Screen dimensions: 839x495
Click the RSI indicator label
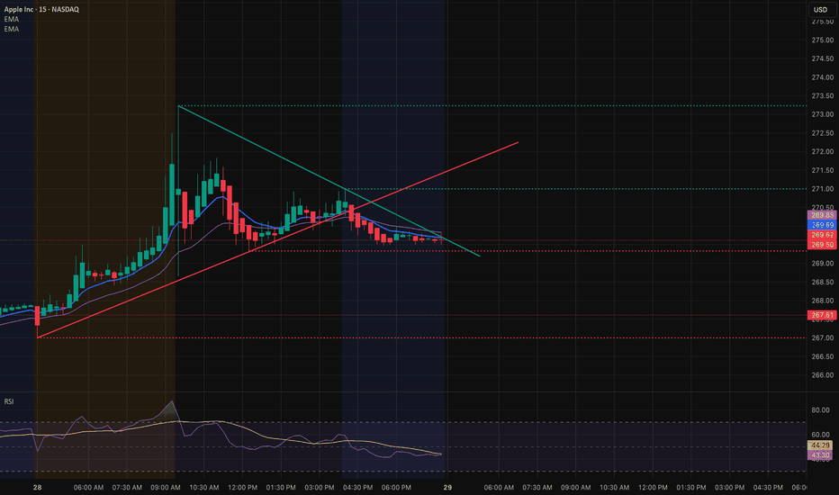click(9, 400)
